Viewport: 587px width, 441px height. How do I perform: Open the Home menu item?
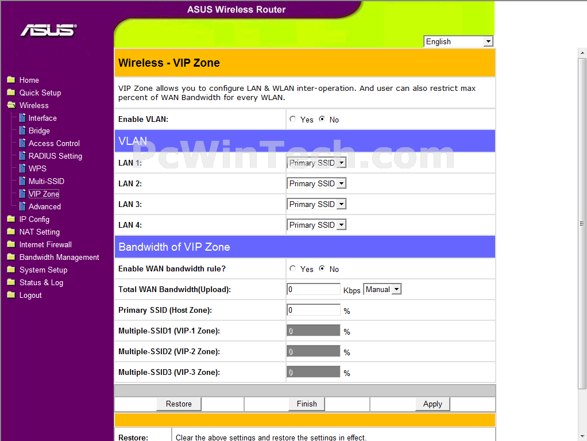click(29, 80)
